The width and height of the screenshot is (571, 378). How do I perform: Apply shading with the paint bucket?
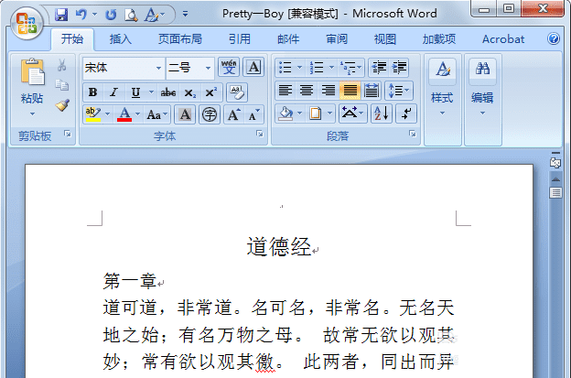coord(285,113)
